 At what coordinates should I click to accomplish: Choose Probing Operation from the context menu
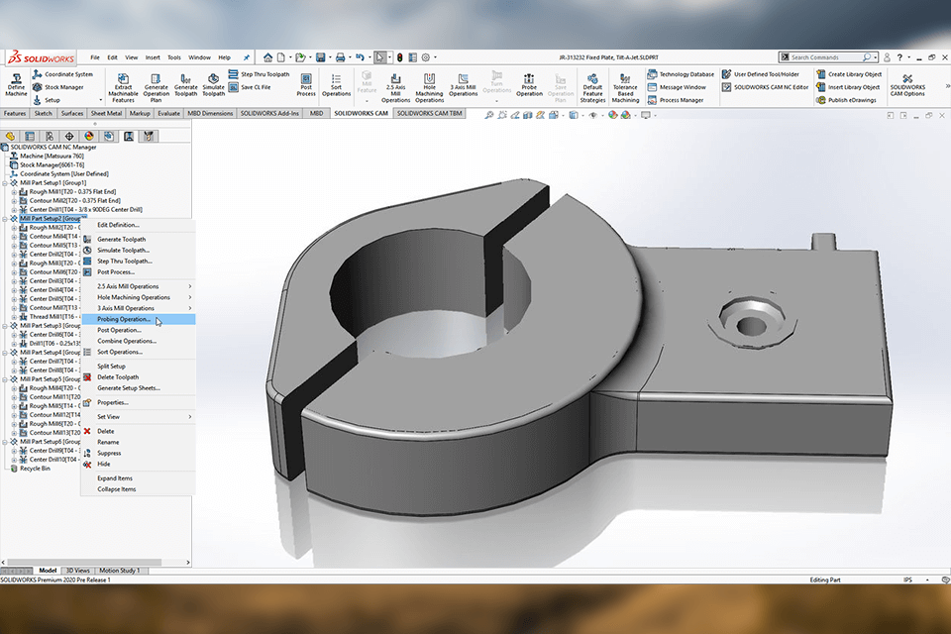124,319
